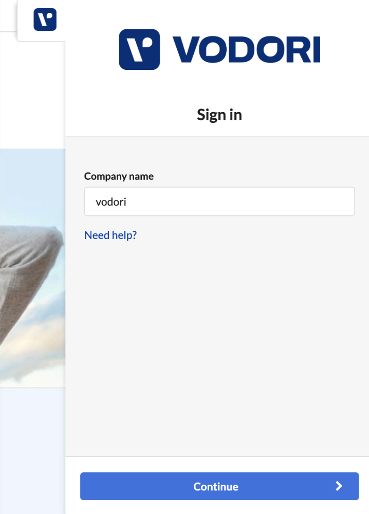Submit the form with Continue button
Screen dimensions: 369x514
click(x=219, y=486)
